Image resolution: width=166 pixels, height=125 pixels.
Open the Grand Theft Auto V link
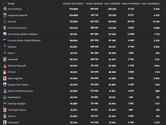click(x=18, y=28)
